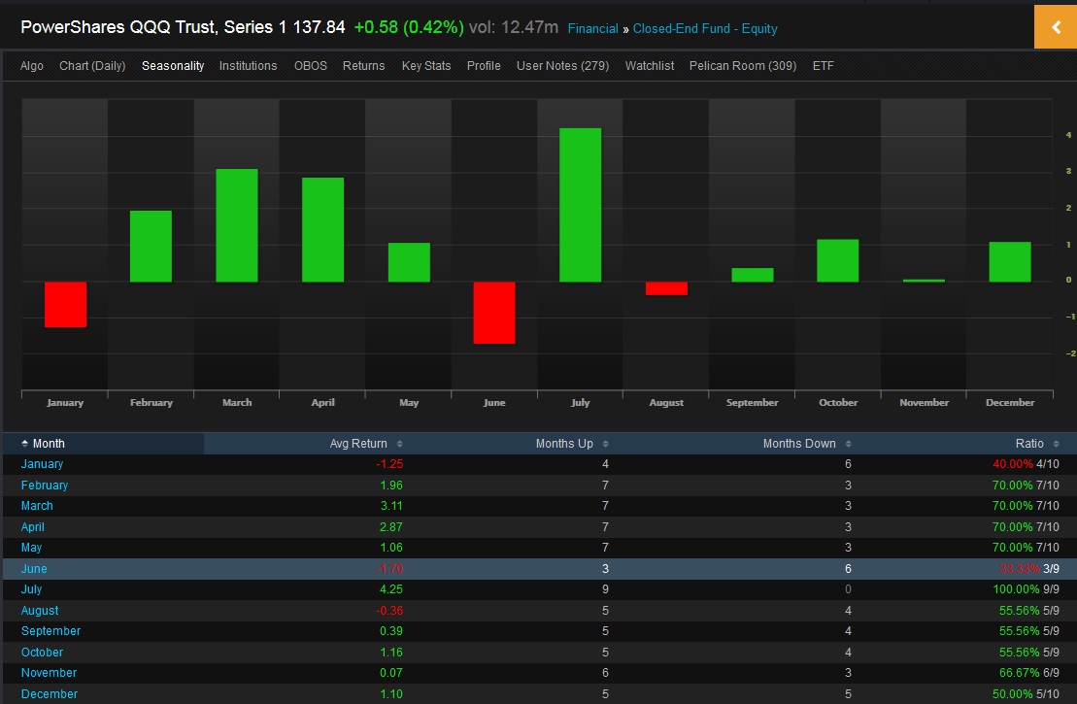
Task: Click the tall green July bar
Action: point(581,205)
